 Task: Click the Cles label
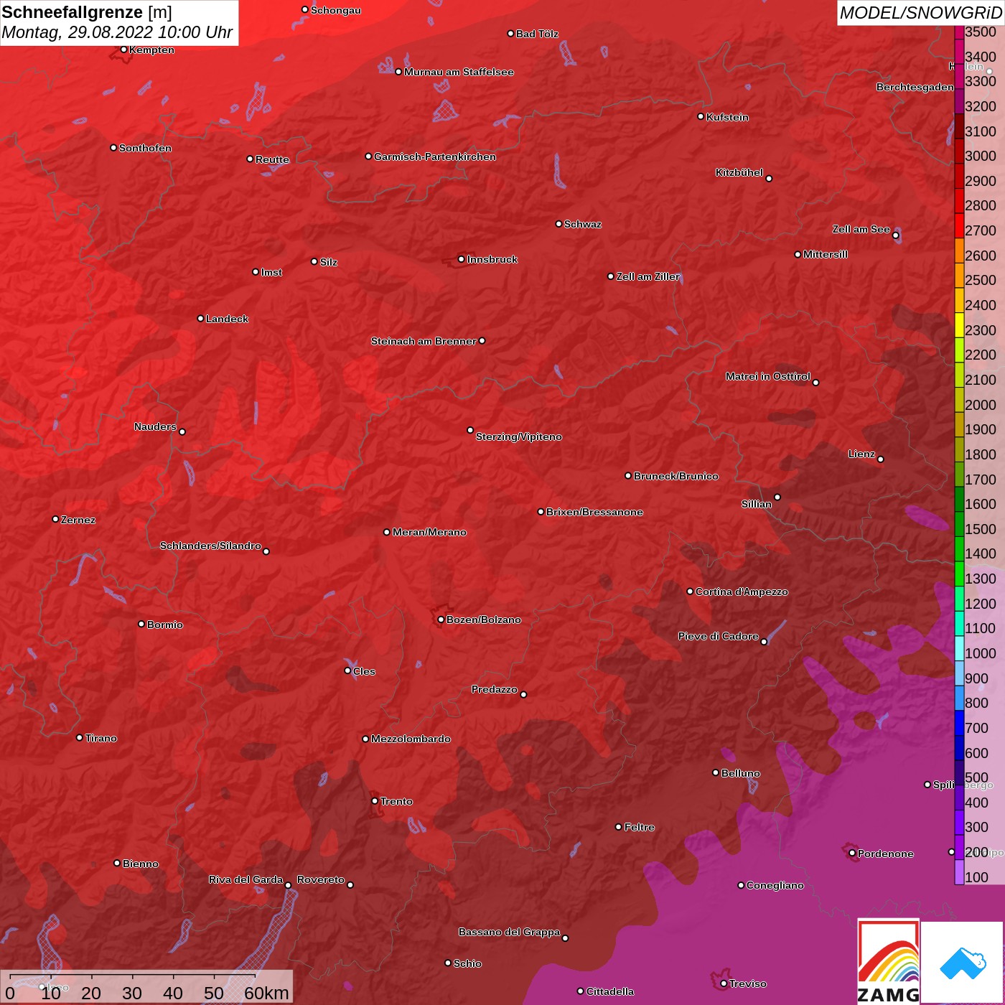tap(364, 671)
